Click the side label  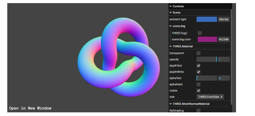[172, 97]
